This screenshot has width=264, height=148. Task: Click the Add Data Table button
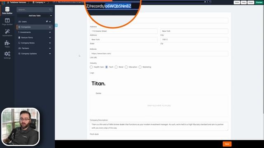[x=35, y=16]
